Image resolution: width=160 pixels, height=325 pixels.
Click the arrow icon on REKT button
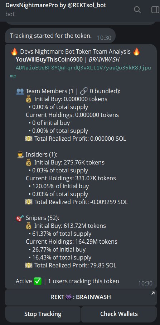[153, 293]
